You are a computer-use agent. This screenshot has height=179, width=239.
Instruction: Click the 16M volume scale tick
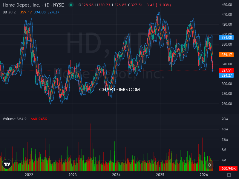(225, 129)
